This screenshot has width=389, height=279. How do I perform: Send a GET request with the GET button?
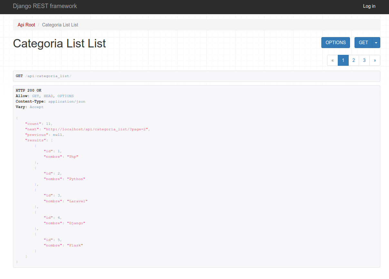(x=363, y=43)
